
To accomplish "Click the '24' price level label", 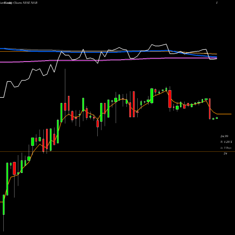I will pos(225,154).
